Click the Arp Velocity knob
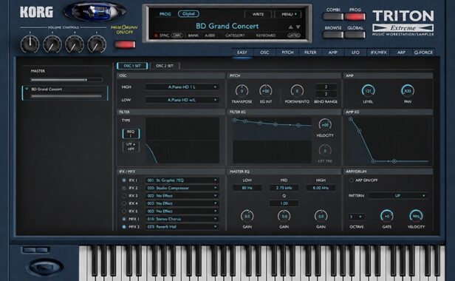This screenshot has height=281, width=455. [416, 216]
